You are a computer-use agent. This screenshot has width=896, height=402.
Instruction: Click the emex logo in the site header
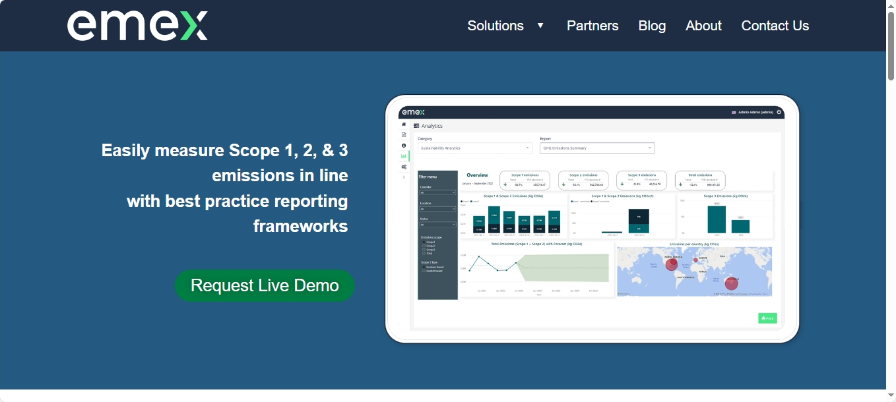[137, 26]
